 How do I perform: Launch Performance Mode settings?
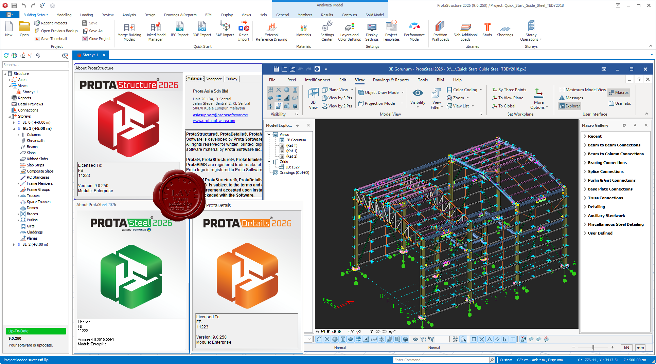[414, 31]
